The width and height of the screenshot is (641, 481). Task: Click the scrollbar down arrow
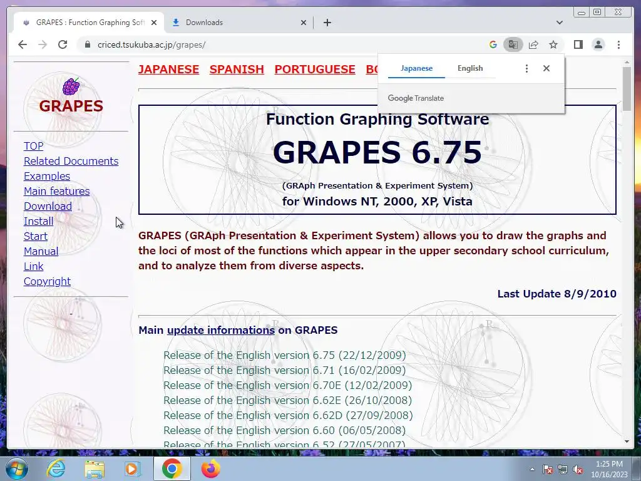[627, 442]
